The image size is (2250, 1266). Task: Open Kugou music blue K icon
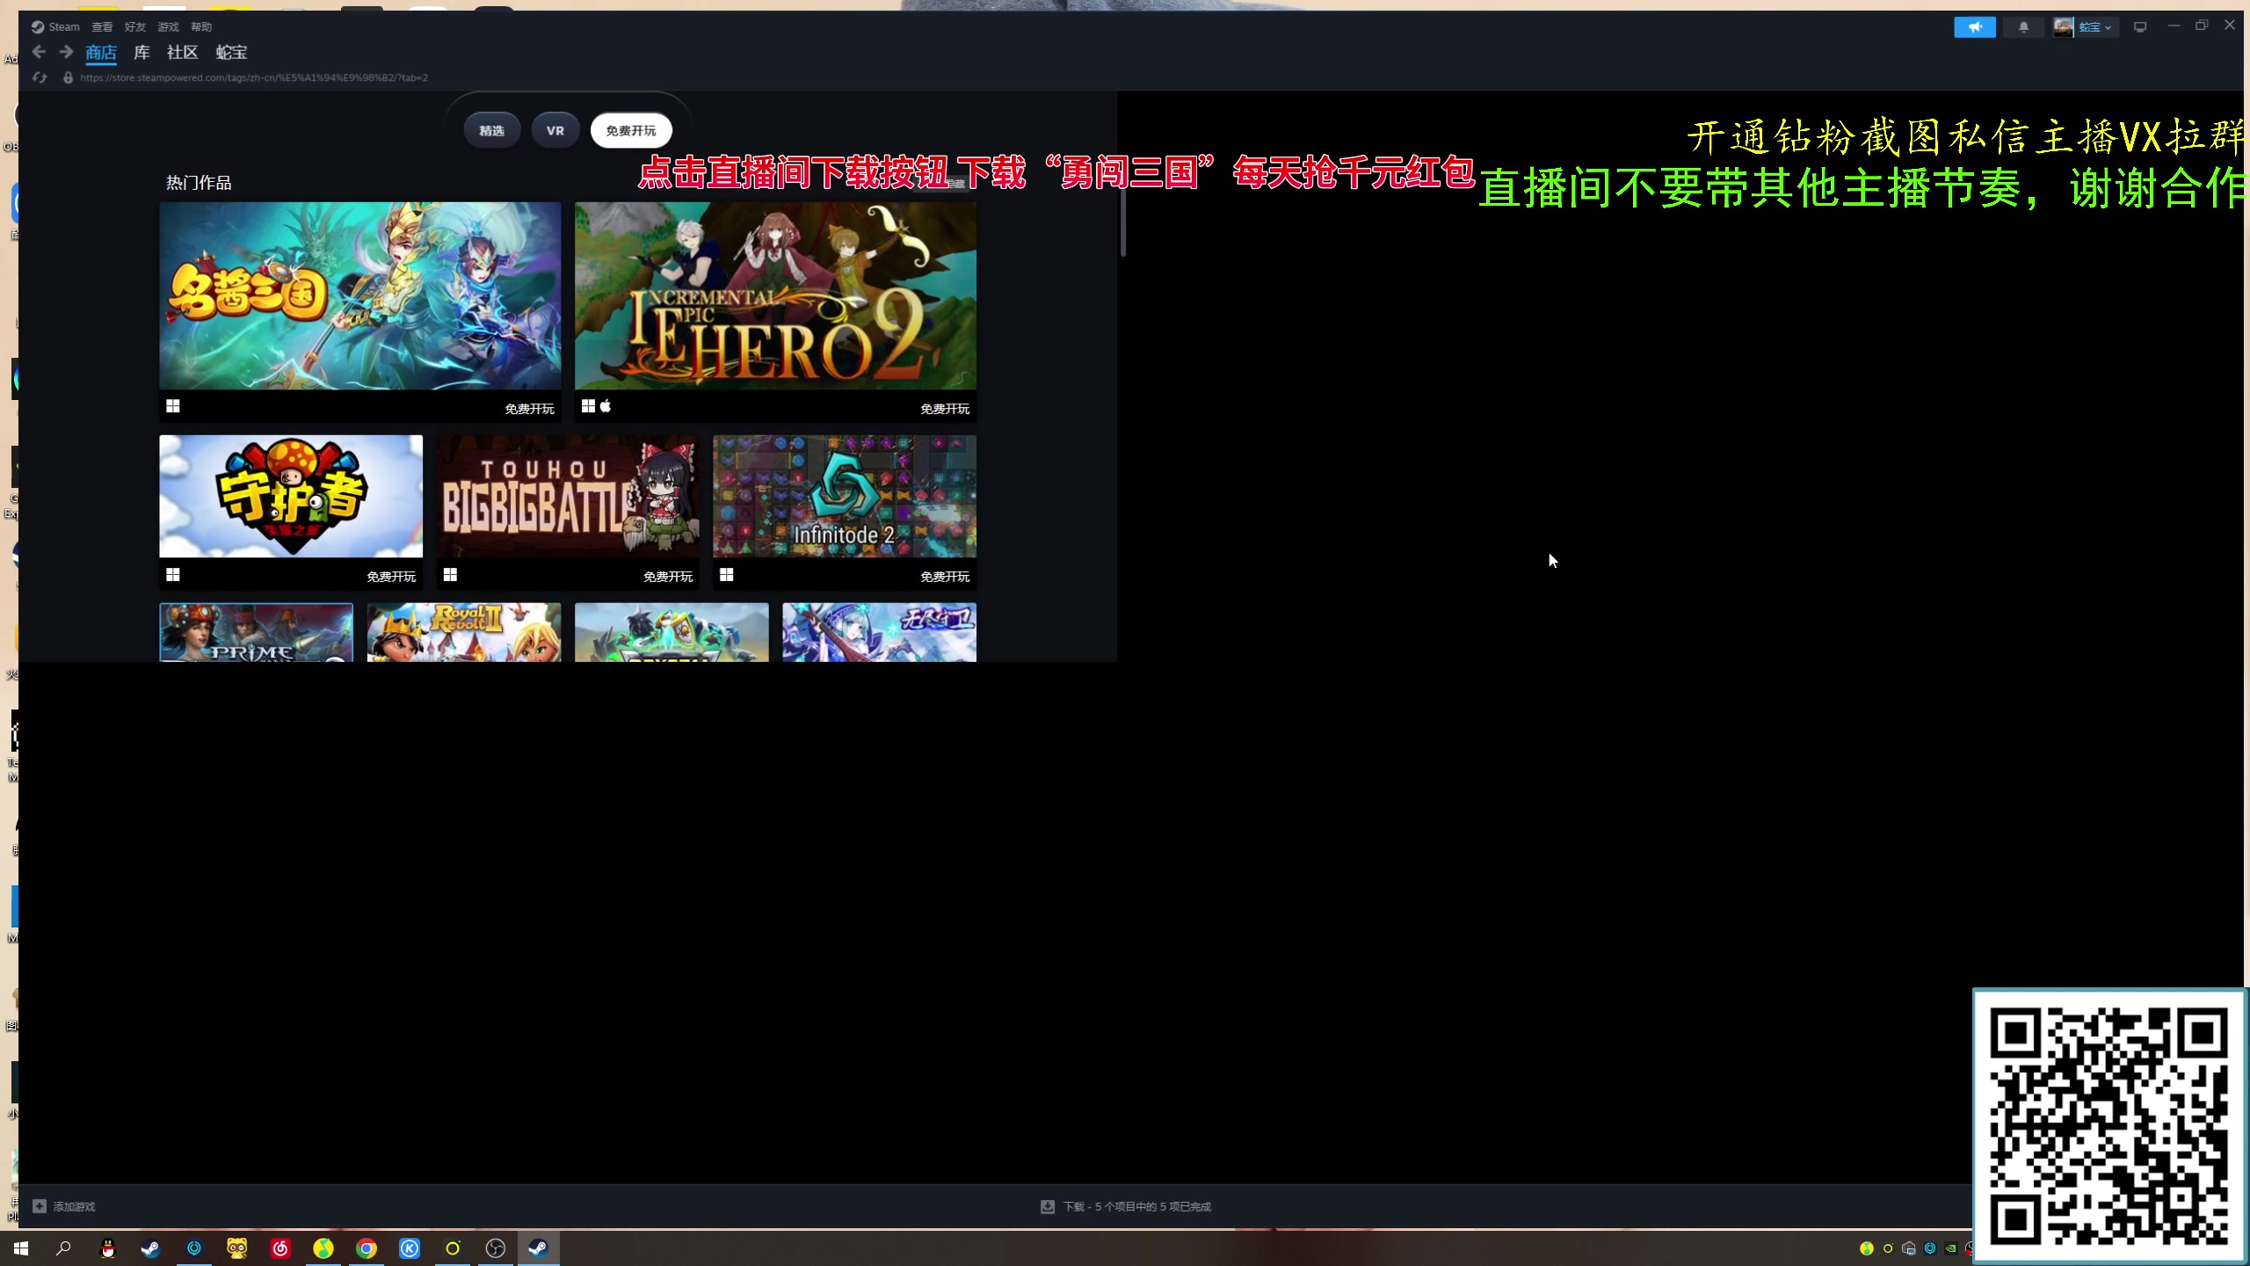tap(410, 1248)
